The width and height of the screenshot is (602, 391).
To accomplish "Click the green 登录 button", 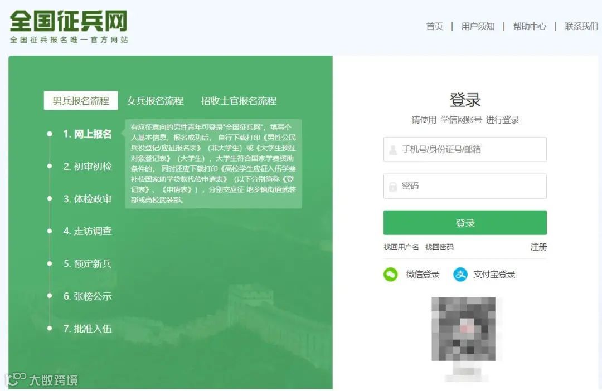I will tap(465, 223).
